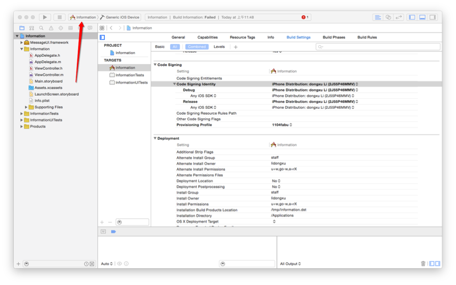Add a target with the plus below the targets list
Viewport: 456px width, 285px height.
(x=102, y=222)
